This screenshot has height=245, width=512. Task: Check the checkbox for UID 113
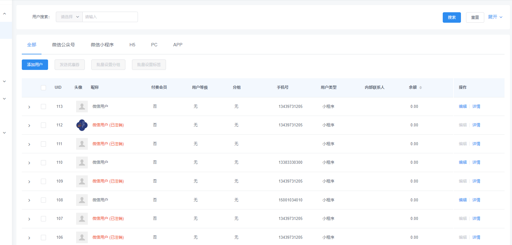point(43,106)
